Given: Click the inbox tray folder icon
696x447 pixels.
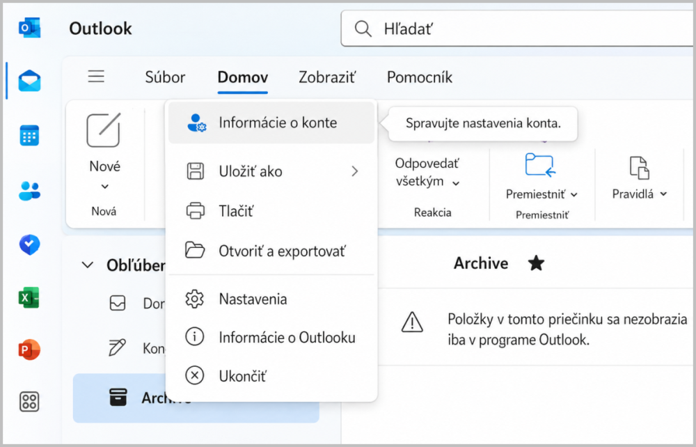Looking at the screenshot, I should [118, 303].
